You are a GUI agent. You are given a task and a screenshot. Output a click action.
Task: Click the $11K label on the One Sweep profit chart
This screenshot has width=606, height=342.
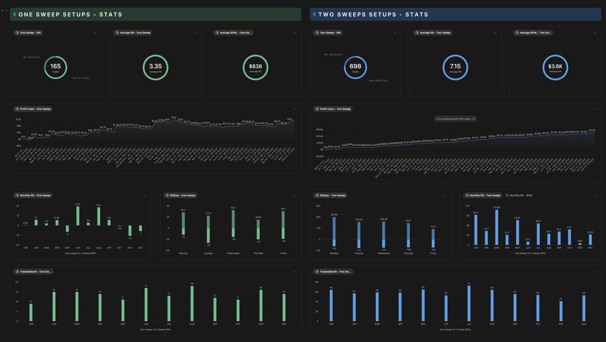click(290, 119)
